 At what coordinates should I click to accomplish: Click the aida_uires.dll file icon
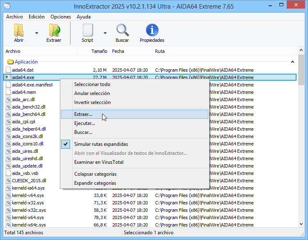[x=8, y=151]
